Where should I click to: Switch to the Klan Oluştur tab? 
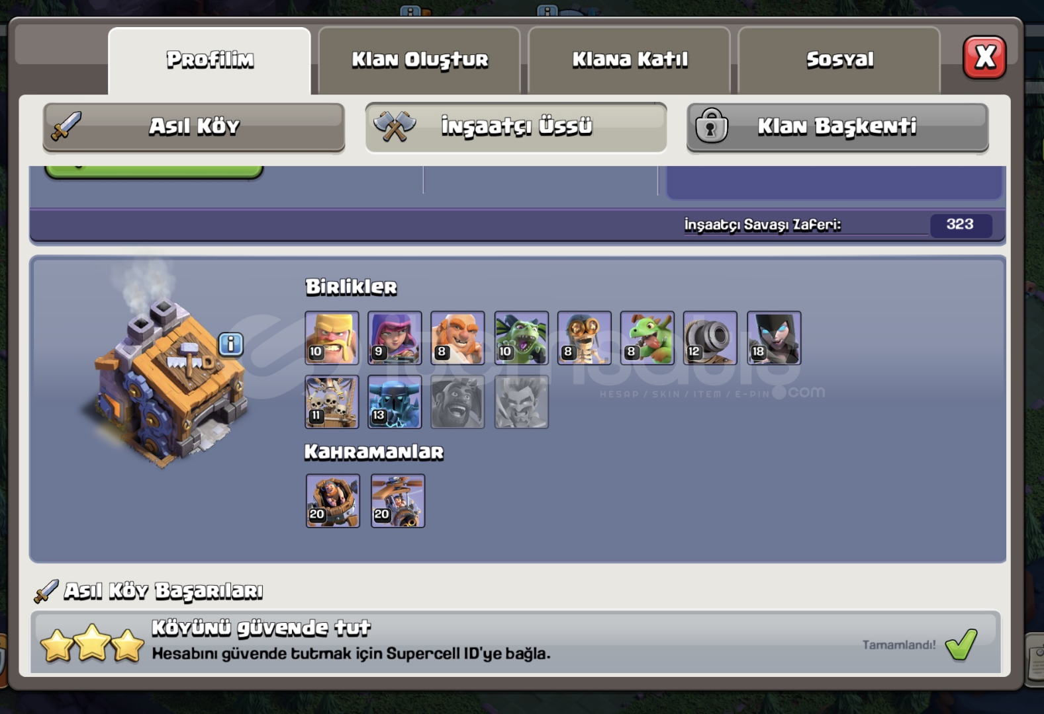(419, 60)
